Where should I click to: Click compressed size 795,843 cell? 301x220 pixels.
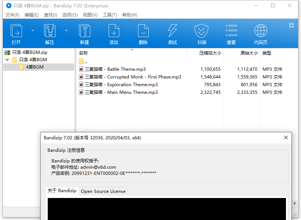coord(212,85)
